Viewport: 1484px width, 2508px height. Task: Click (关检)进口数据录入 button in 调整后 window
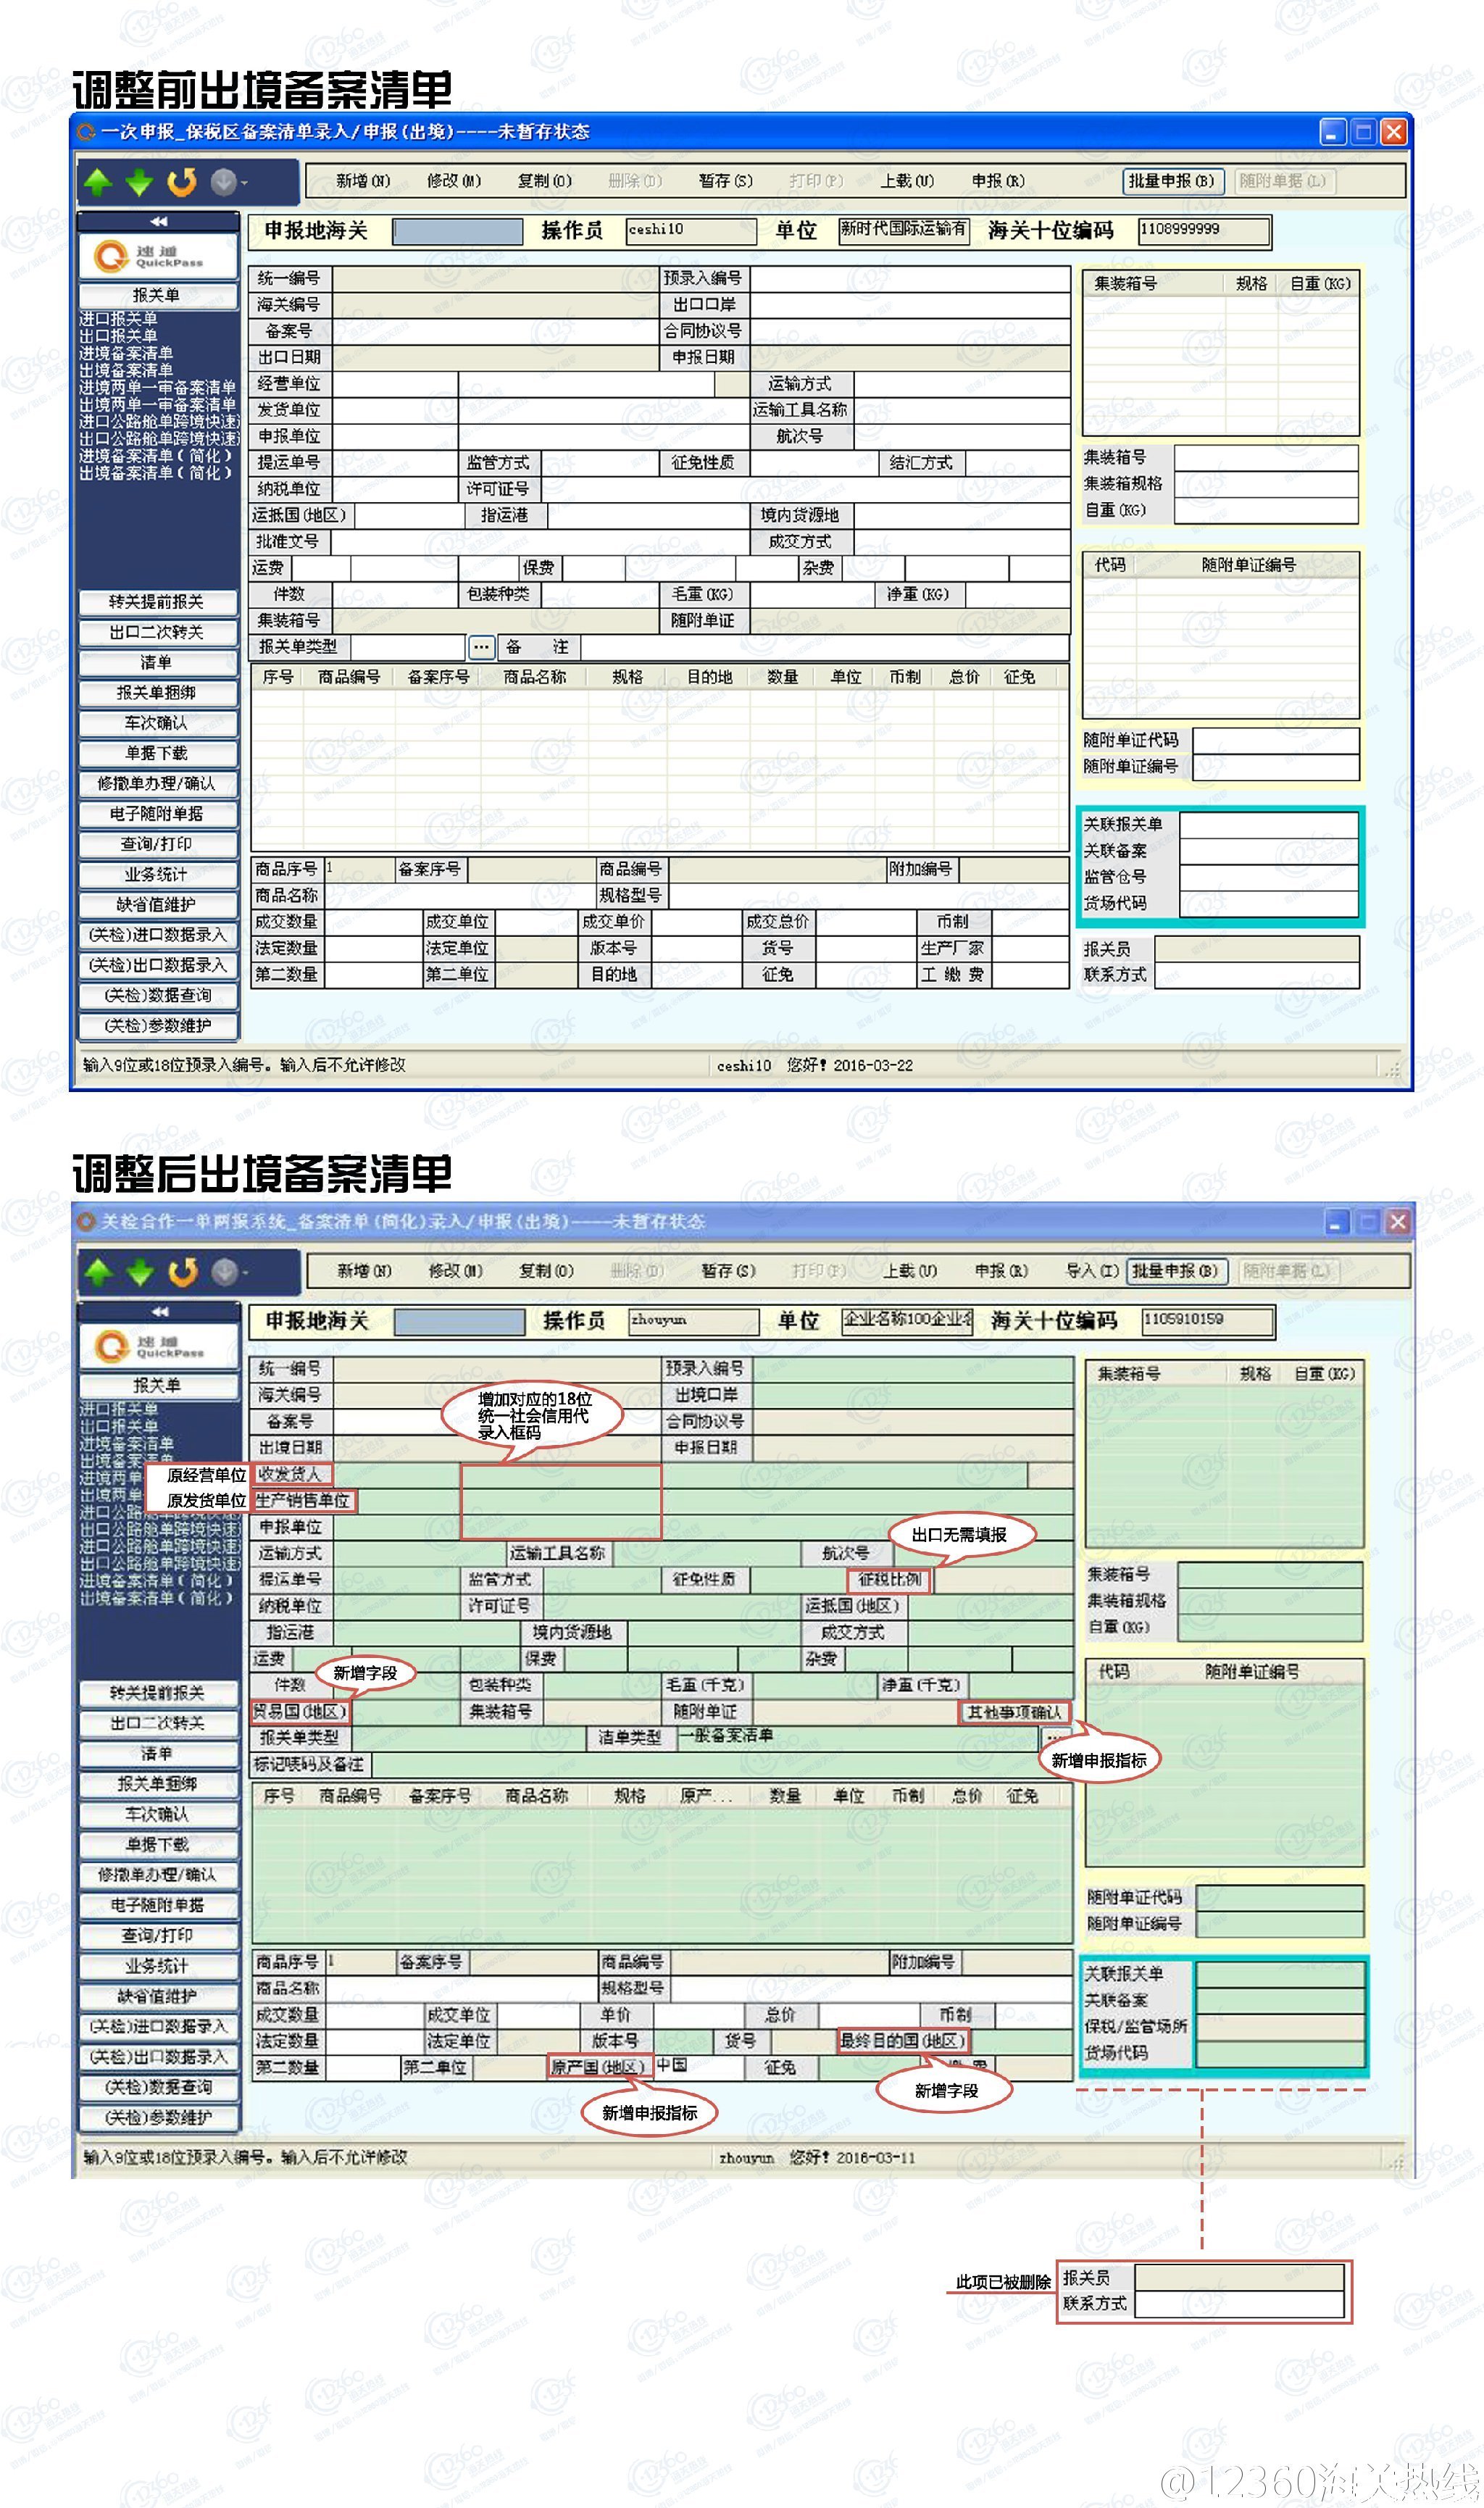[x=159, y=2027]
